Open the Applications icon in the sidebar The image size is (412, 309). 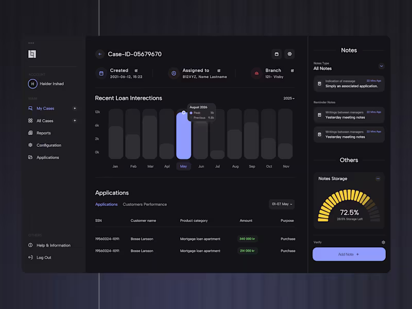coord(31,157)
